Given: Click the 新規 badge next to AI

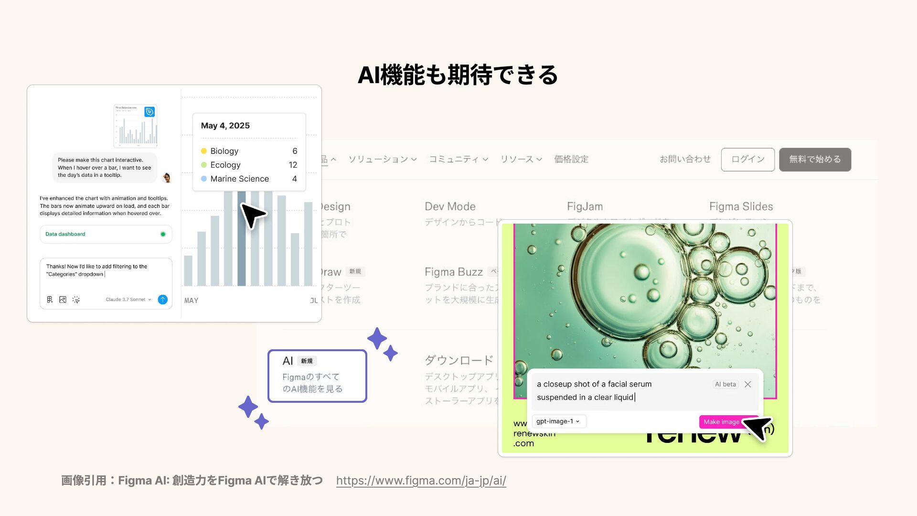Looking at the screenshot, I should [307, 361].
